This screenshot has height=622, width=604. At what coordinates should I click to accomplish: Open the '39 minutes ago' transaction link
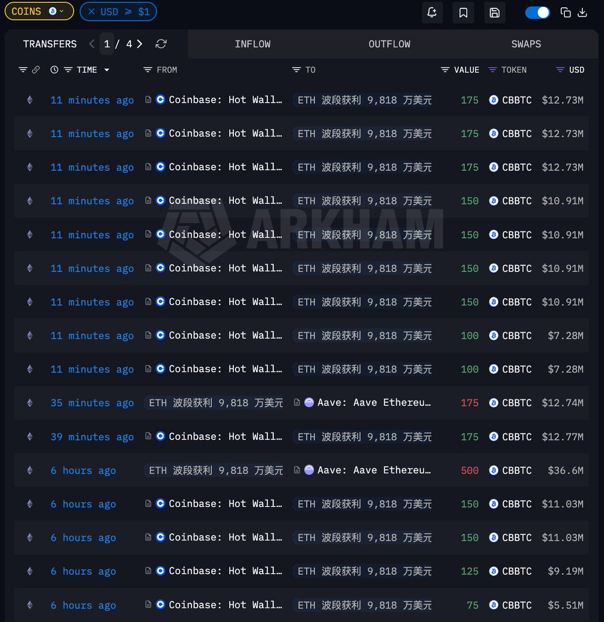click(92, 437)
